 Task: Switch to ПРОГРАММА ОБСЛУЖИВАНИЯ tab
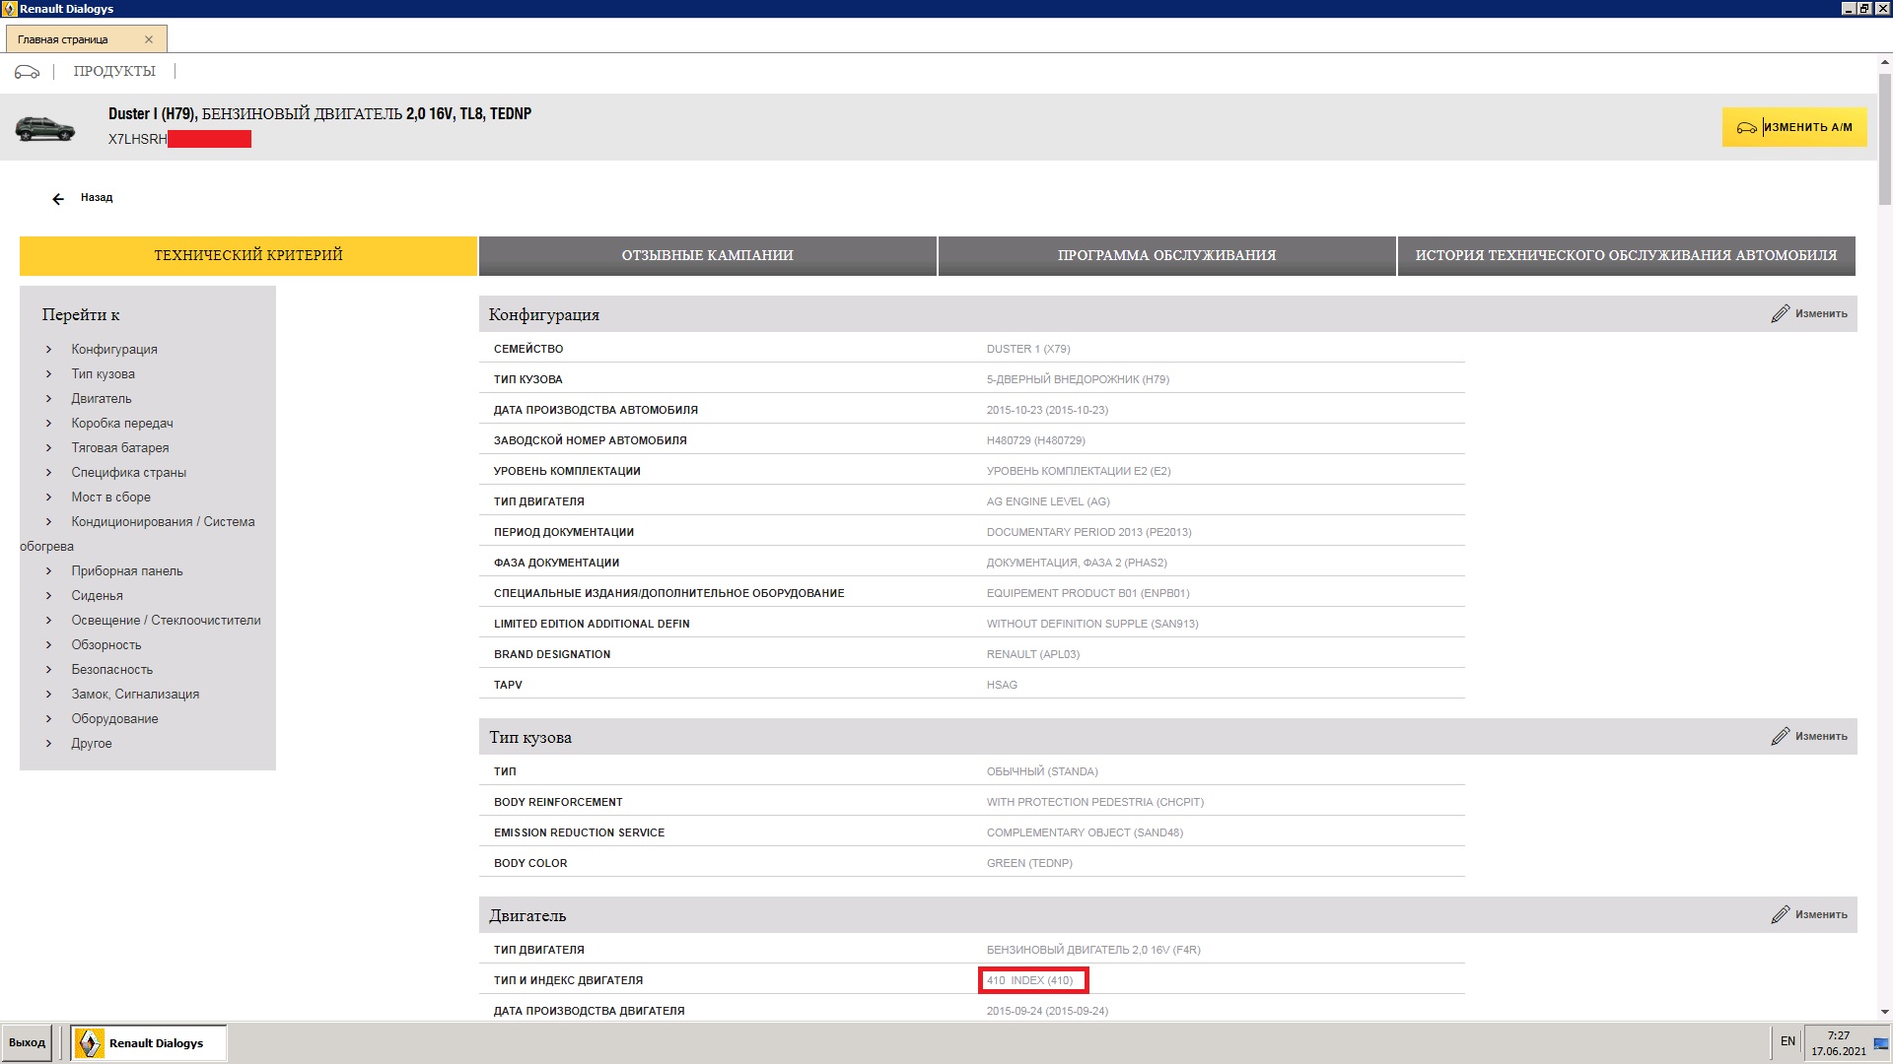pyautogui.click(x=1167, y=255)
